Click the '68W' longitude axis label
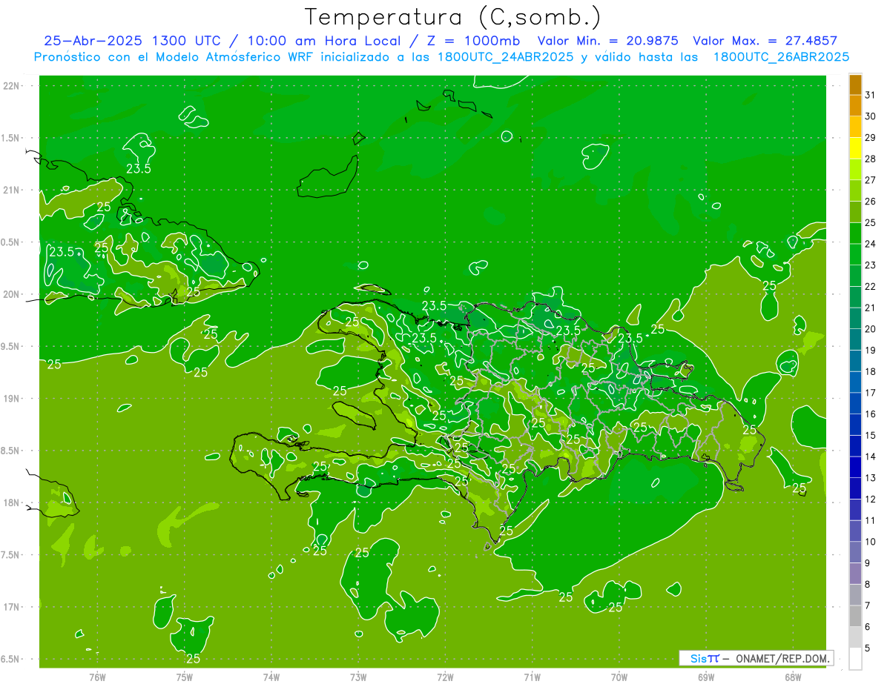 pos(793,677)
